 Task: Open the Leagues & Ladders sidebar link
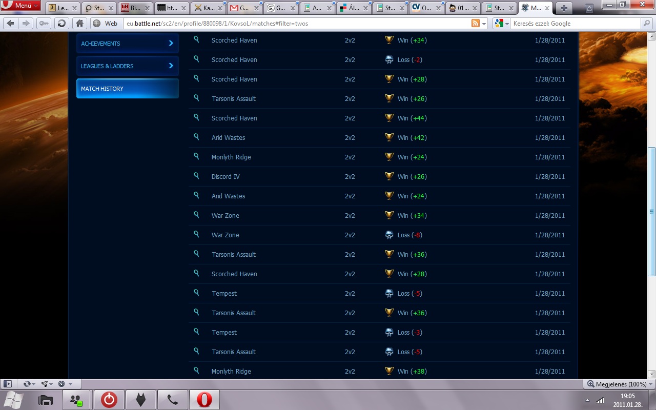pyautogui.click(x=127, y=66)
